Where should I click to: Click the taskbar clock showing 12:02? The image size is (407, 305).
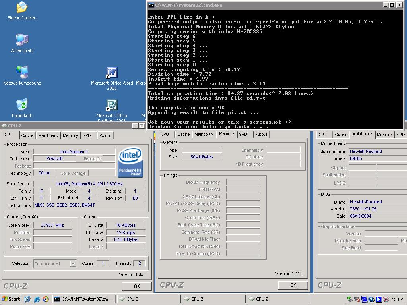[397, 299]
